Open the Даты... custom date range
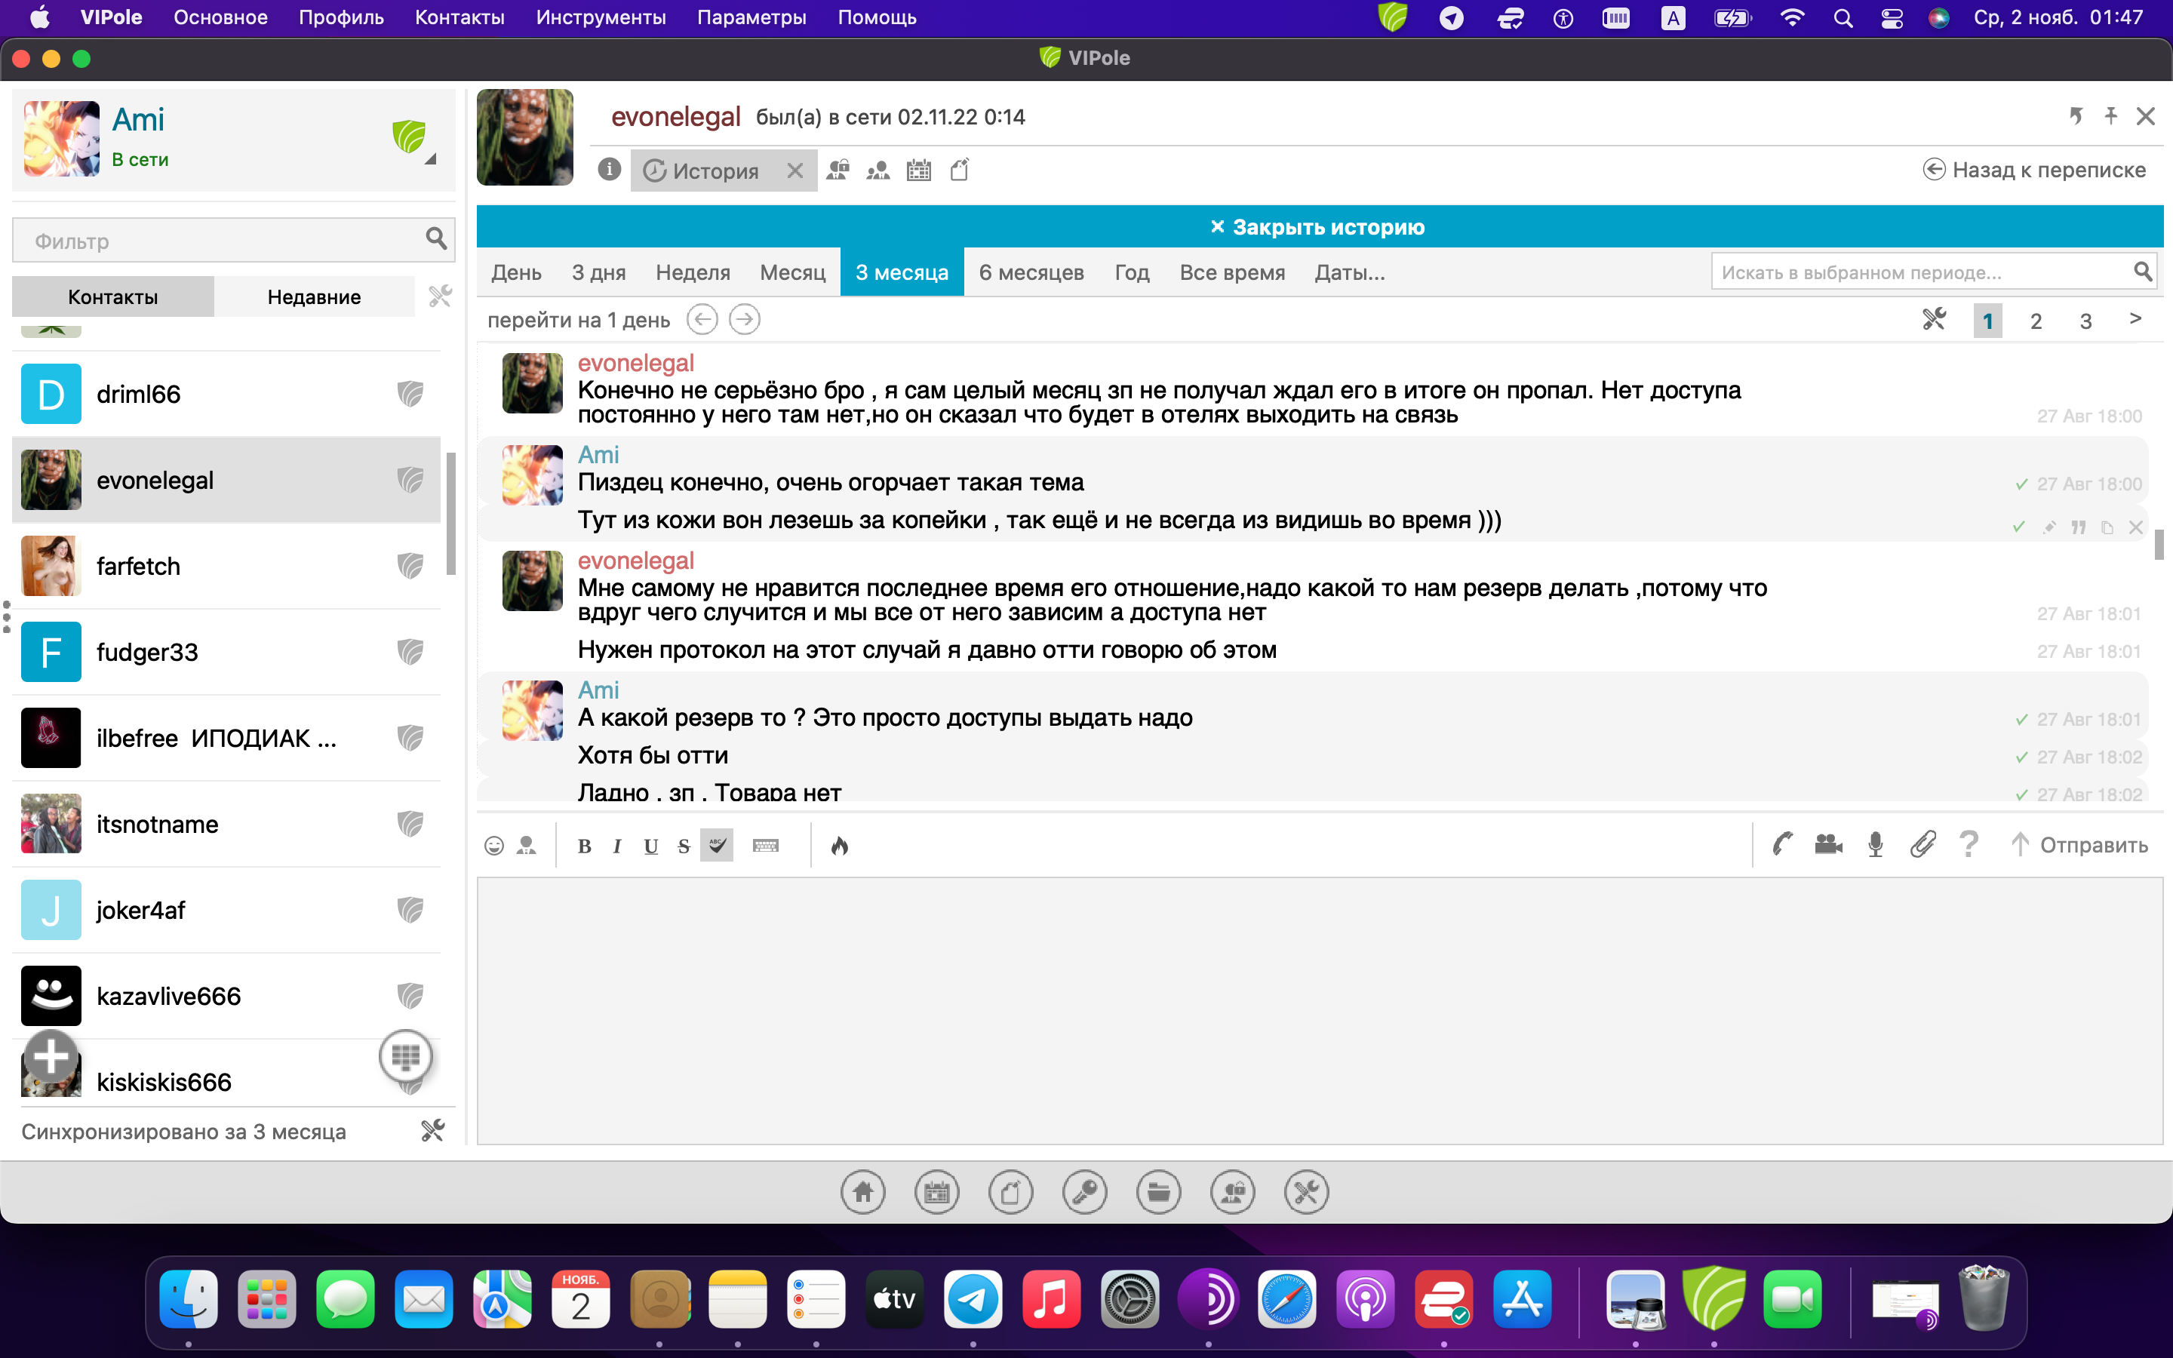This screenshot has height=1358, width=2173. pyautogui.click(x=1350, y=272)
